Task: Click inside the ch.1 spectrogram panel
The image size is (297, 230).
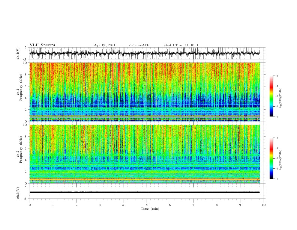Action: pos(144,92)
